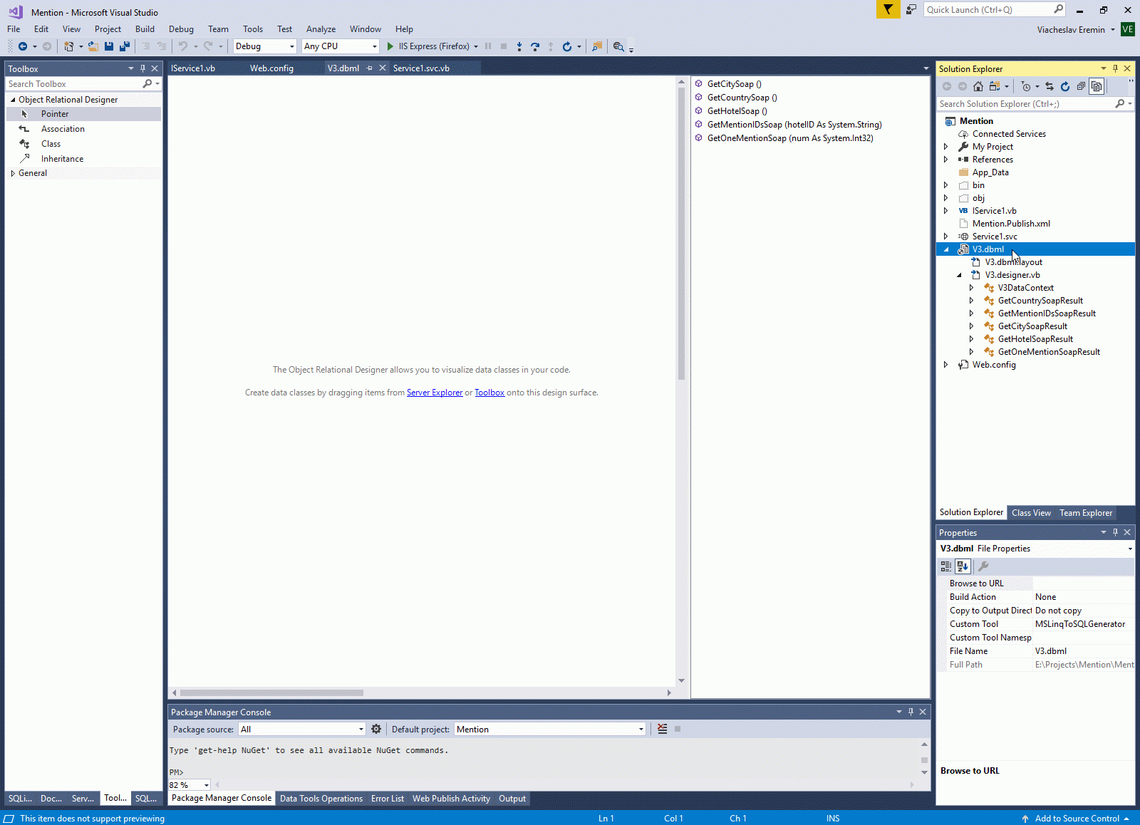Toggle auto-hide pin on Package Manager Console
This screenshot has height=825, width=1140.
coord(911,712)
